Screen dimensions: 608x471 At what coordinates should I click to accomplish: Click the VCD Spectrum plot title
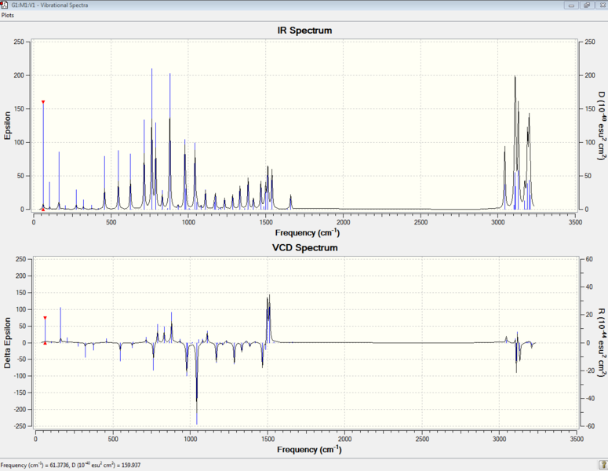(304, 247)
